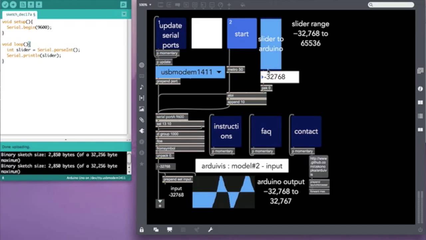
Task: Click the fromsymbol object
Action: 180,148
